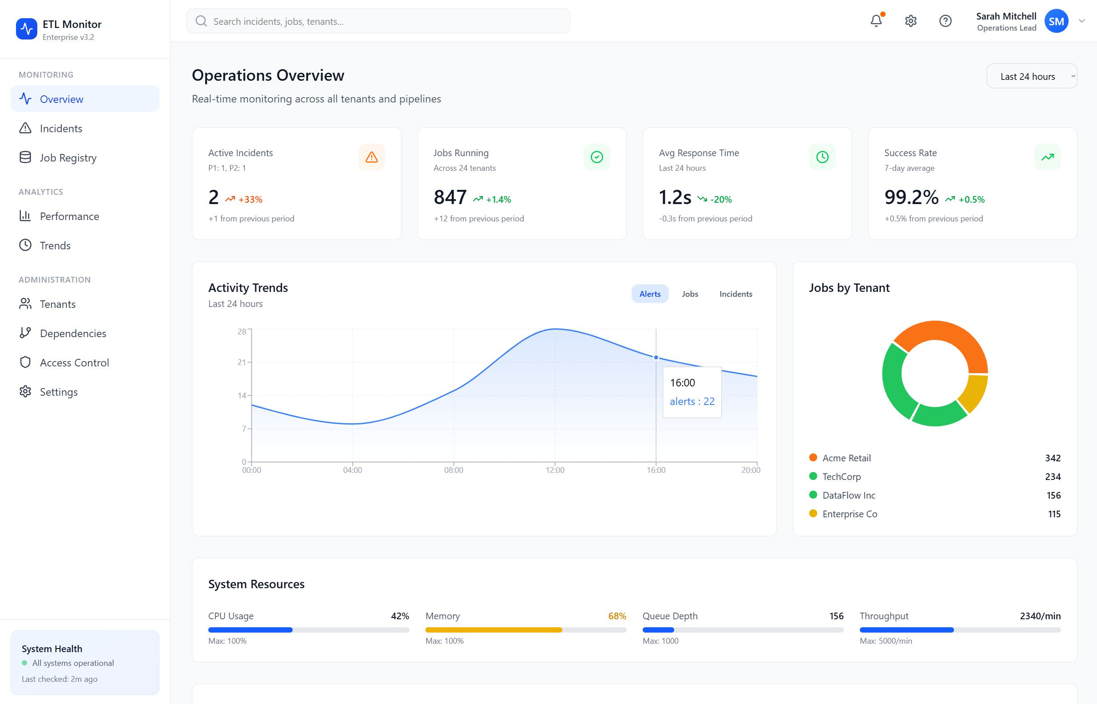Click the TechCorp value 234
Image resolution: width=1097 pixels, height=704 pixels.
pyautogui.click(x=1053, y=476)
